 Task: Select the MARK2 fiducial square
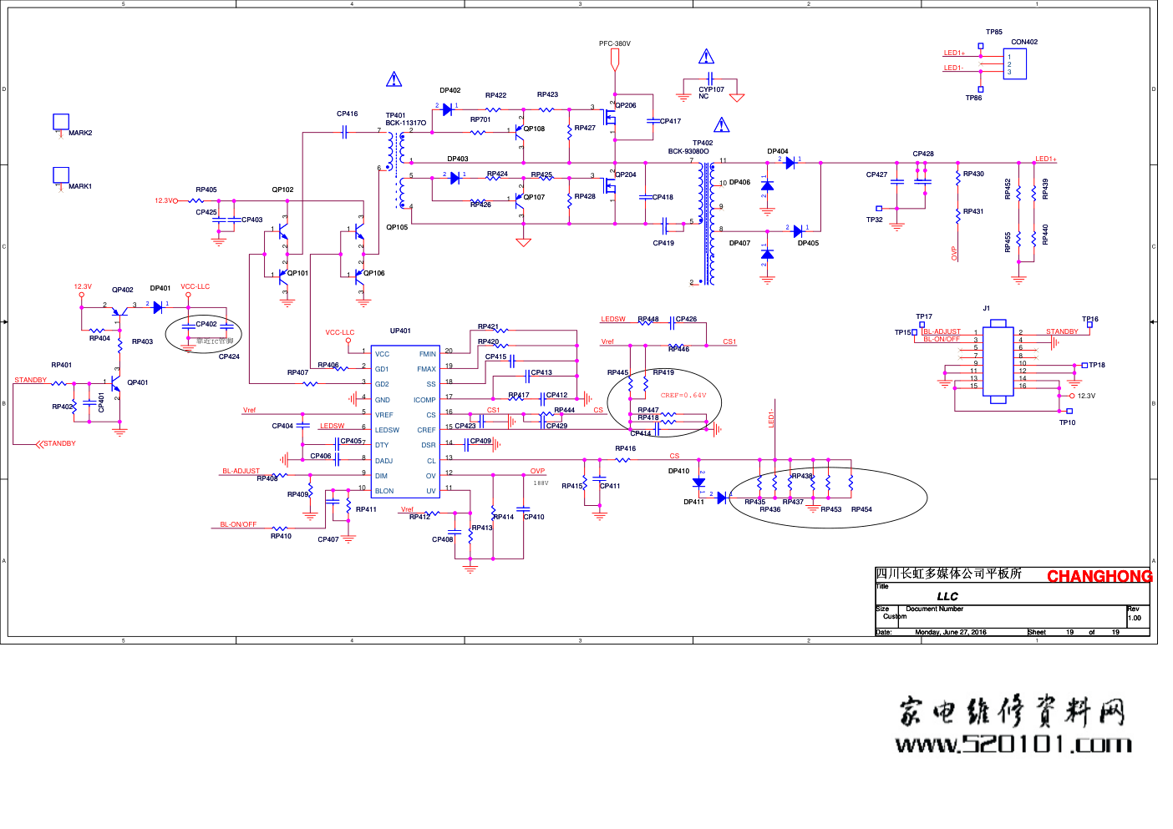point(61,122)
